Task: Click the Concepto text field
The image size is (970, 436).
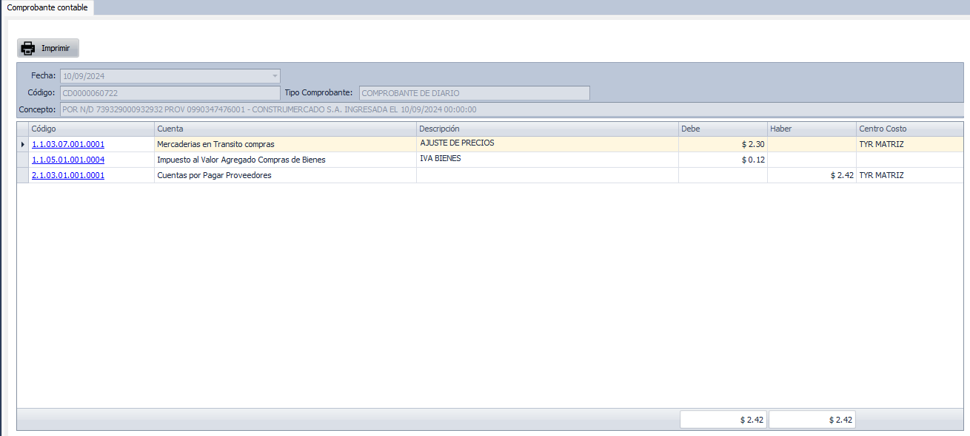Action: (511, 109)
